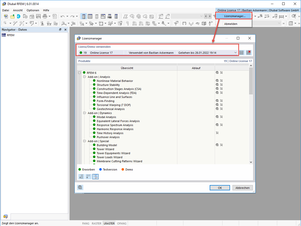Open the Dlubal Center icon
This screenshot has height=226, width=301.
19,16
